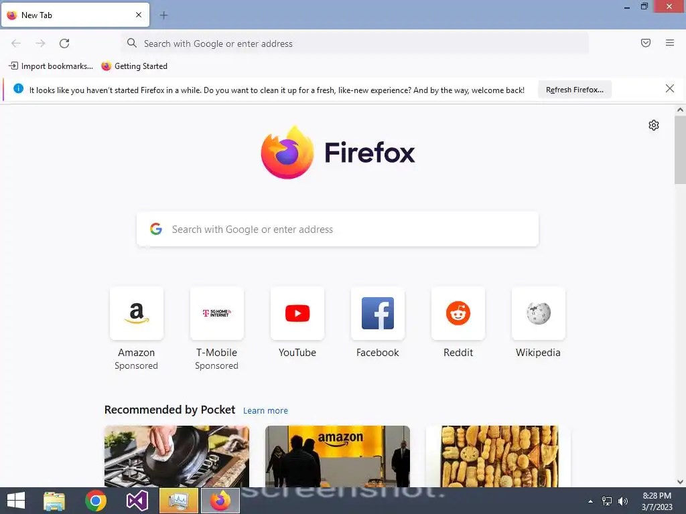Go back with the back arrow
The width and height of the screenshot is (686, 514).
pos(16,44)
